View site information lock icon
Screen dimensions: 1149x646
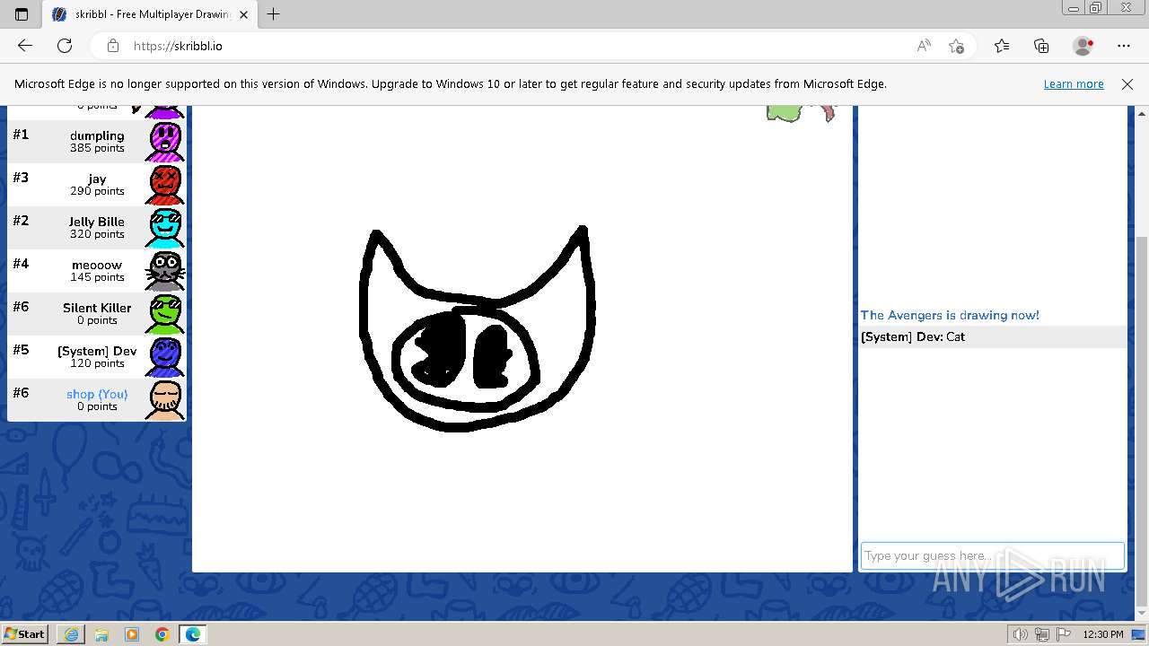(x=113, y=46)
